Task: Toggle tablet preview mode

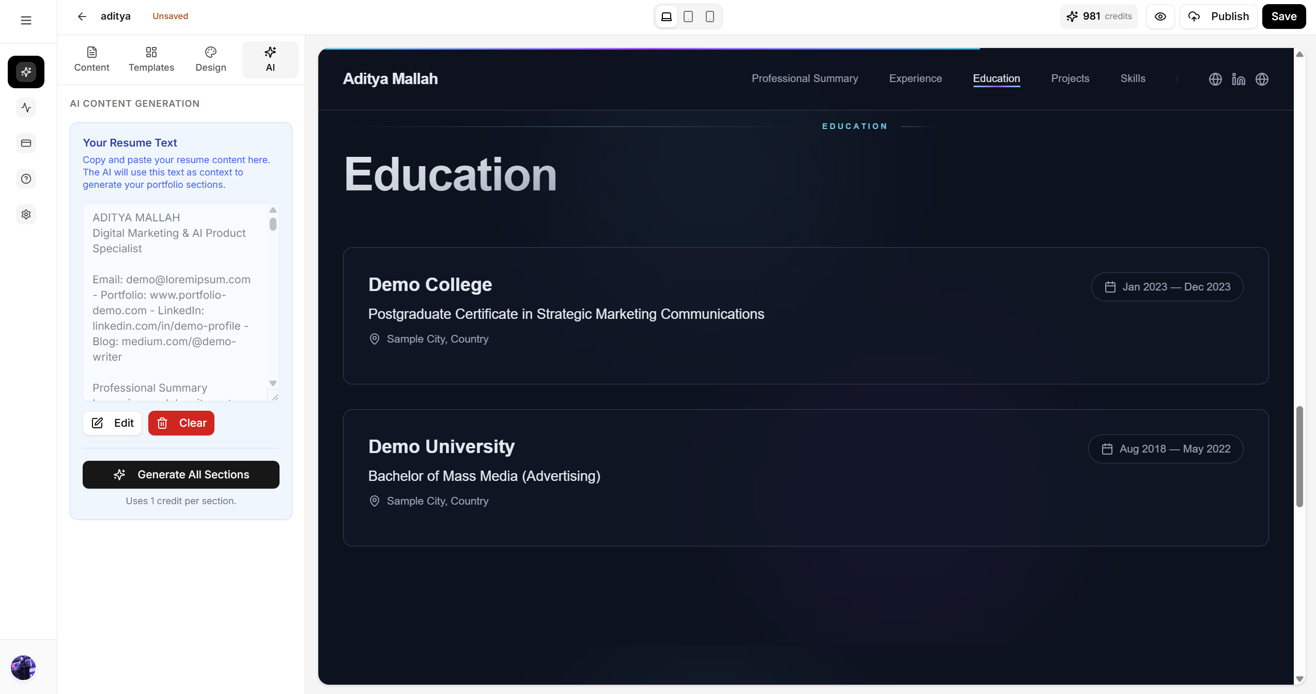Action: pos(688,16)
